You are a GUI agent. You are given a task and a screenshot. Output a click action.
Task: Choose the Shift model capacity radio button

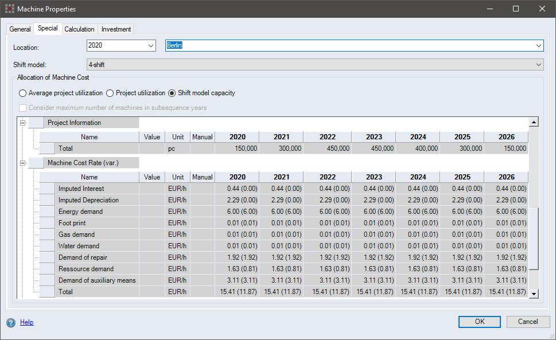[172, 93]
